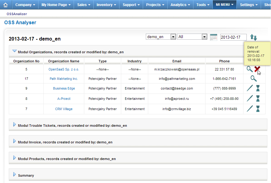Click hourglass icon for Business Edge
Viewport: 271px width, 183px height.
click(258, 88)
